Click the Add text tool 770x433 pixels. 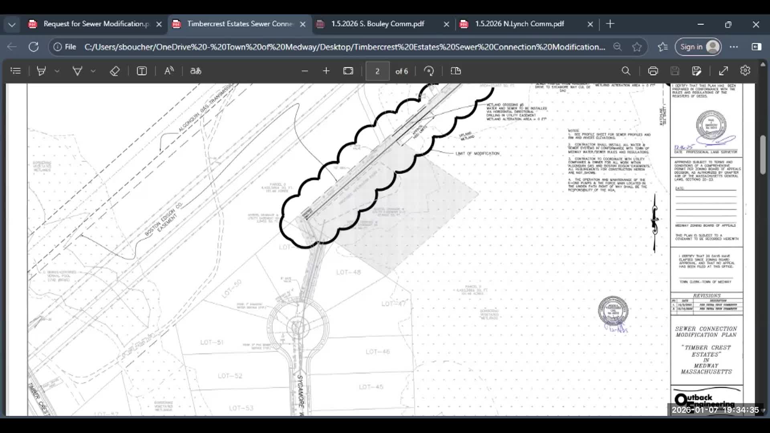point(142,71)
